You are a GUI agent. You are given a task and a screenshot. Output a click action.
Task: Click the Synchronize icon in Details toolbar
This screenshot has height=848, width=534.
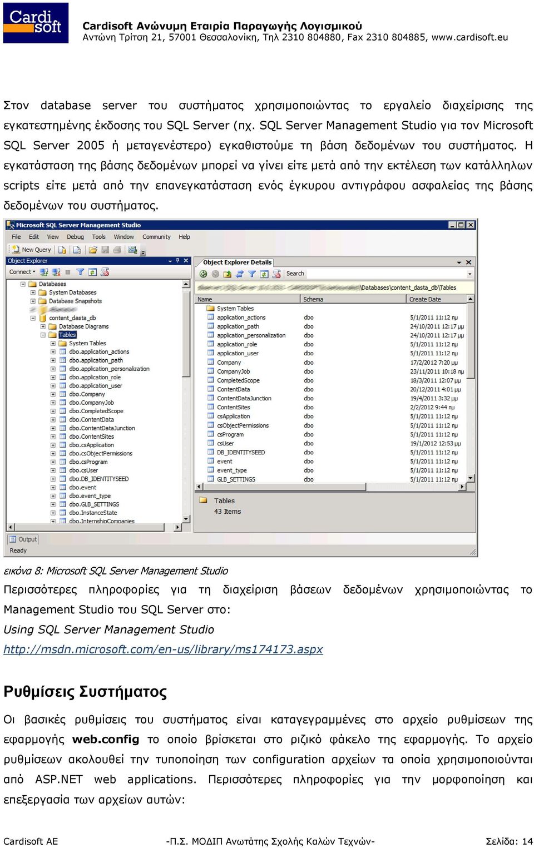pos(240,274)
